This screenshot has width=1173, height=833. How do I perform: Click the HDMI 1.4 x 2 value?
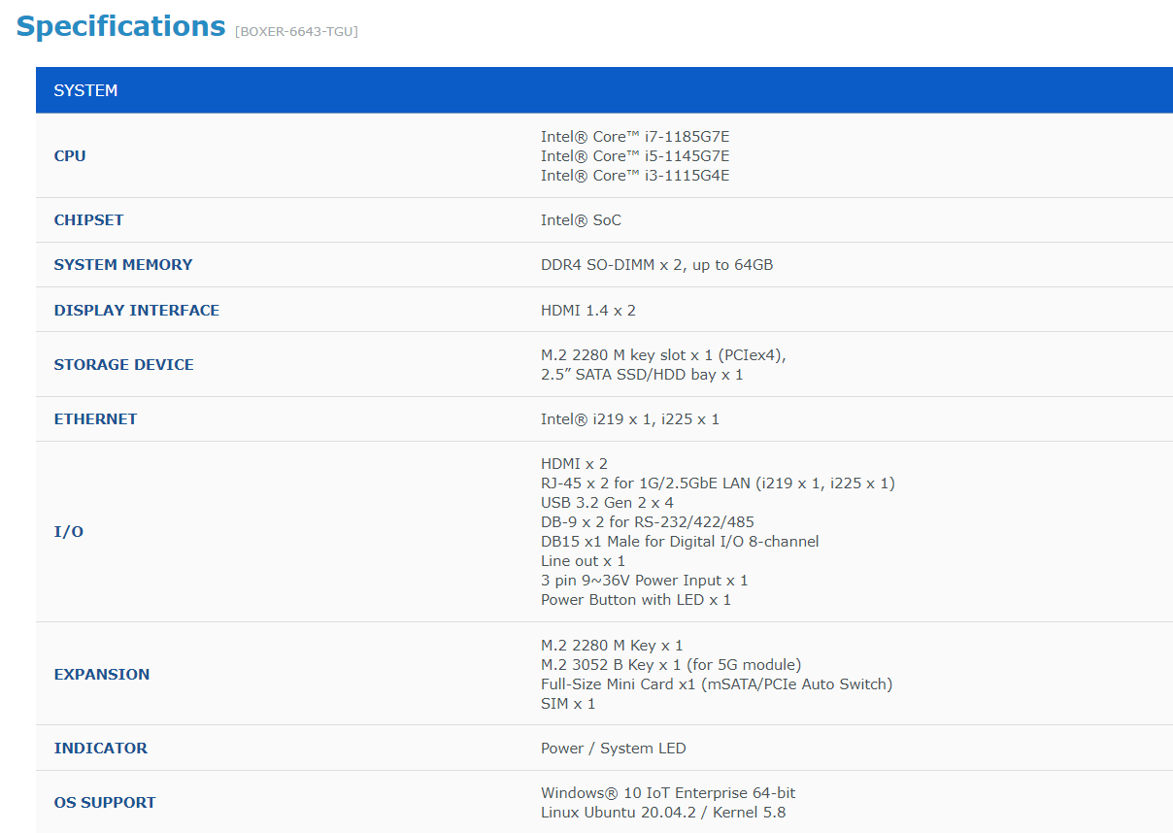[588, 310]
